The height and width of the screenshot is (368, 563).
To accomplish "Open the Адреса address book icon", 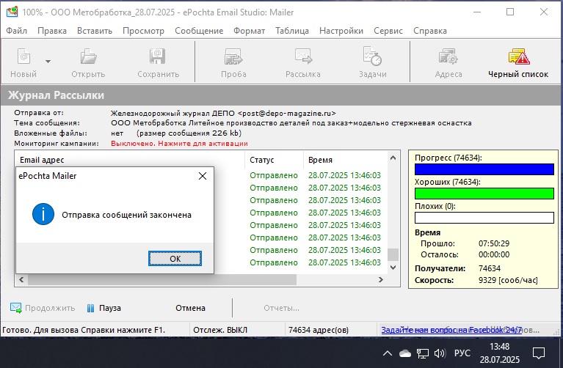I will [448, 56].
